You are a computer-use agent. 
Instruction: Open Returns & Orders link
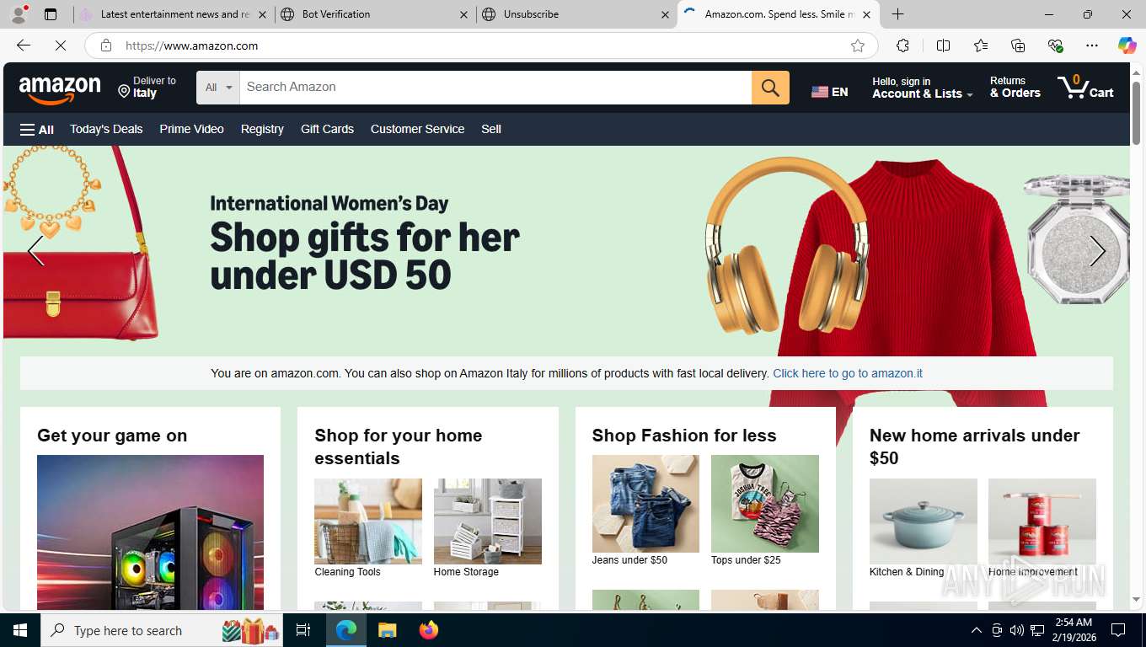1015,88
